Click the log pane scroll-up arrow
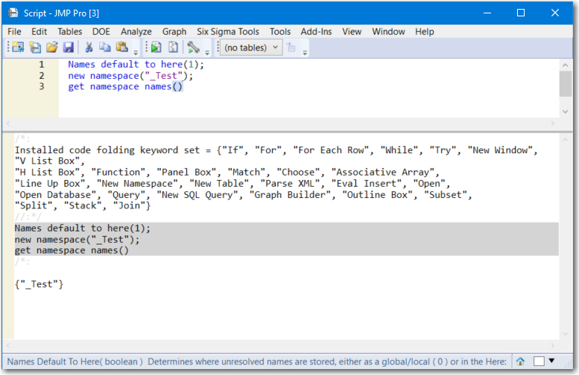Viewport: 579px width, 375px height. (x=565, y=140)
